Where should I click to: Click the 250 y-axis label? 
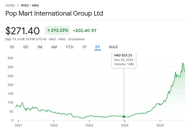10,76
